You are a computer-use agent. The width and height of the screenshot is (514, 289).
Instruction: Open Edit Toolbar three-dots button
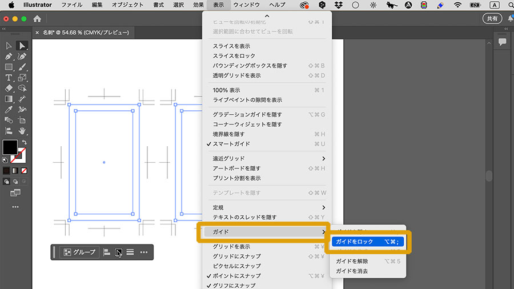click(x=15, y=207)
